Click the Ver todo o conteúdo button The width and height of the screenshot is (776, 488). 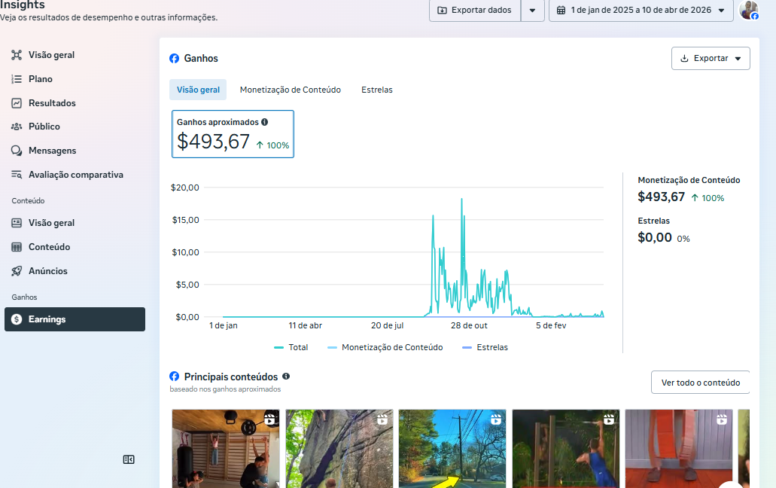click(x=700, y=383)
